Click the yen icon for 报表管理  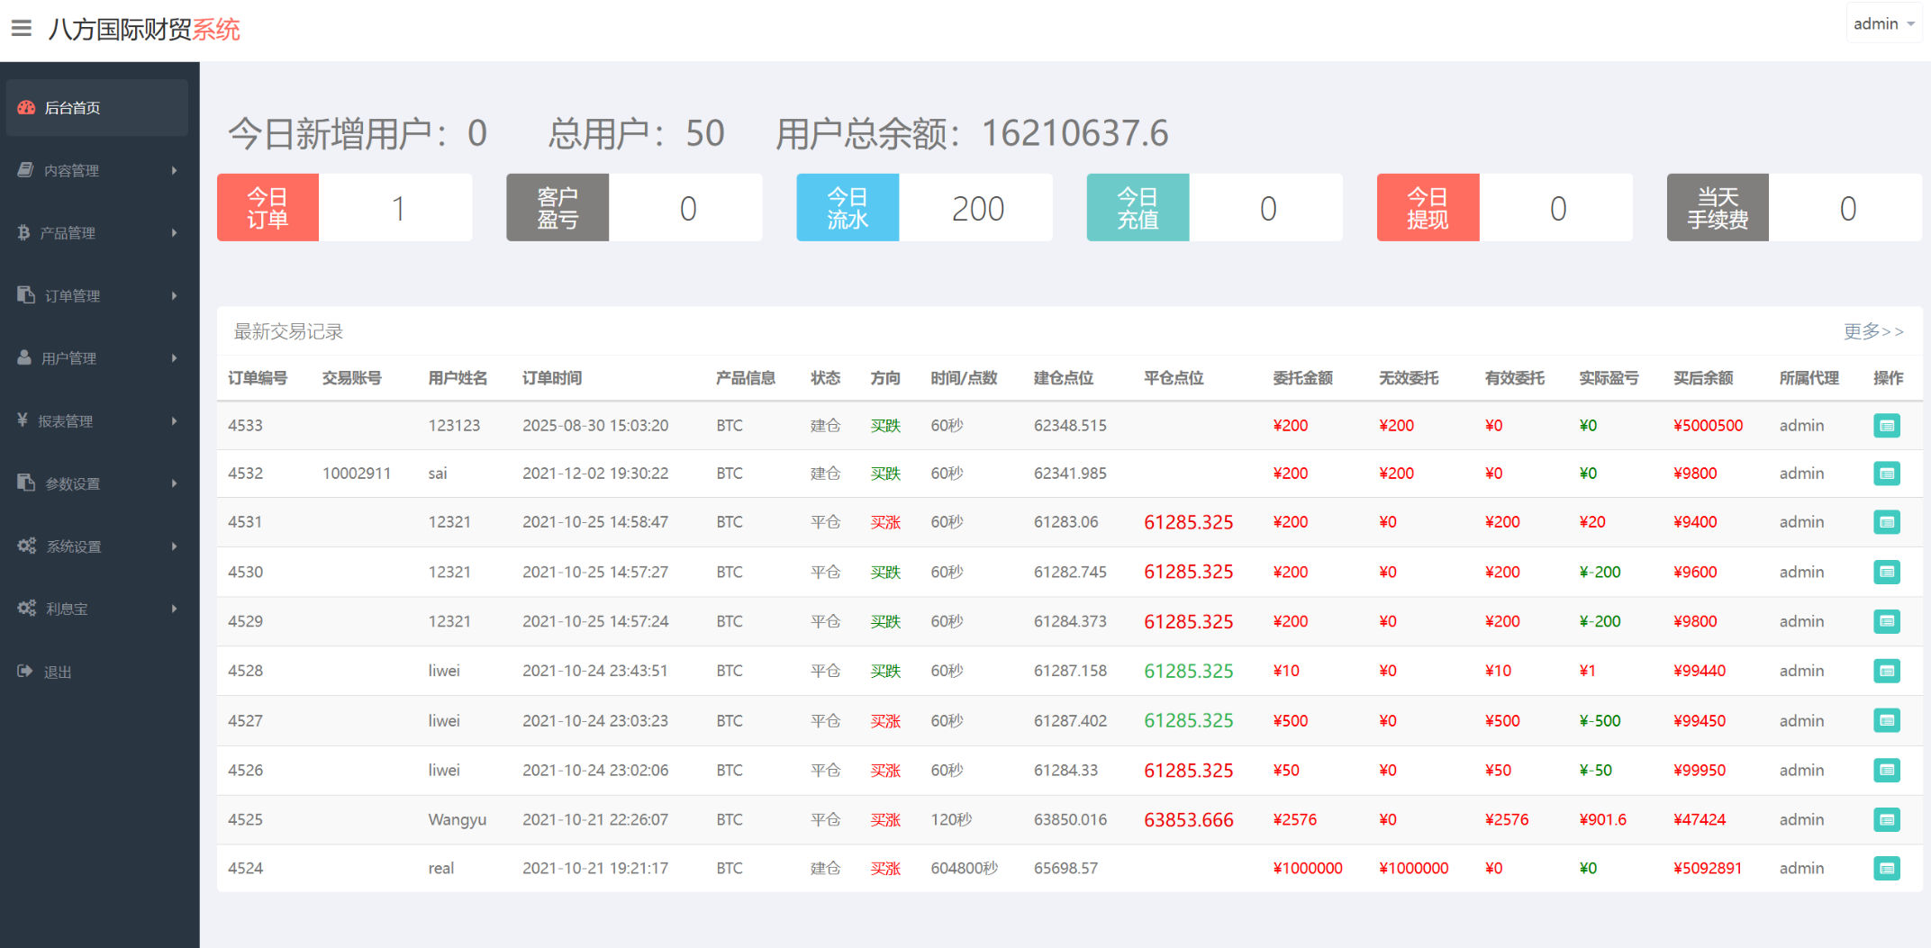tap(23, 420)
